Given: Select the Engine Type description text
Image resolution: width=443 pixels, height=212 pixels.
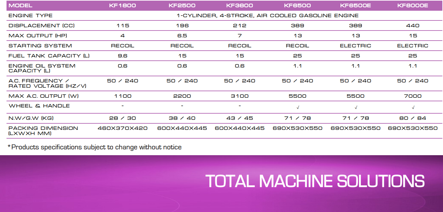Looking at the screenshot, I should click(267, 16).
